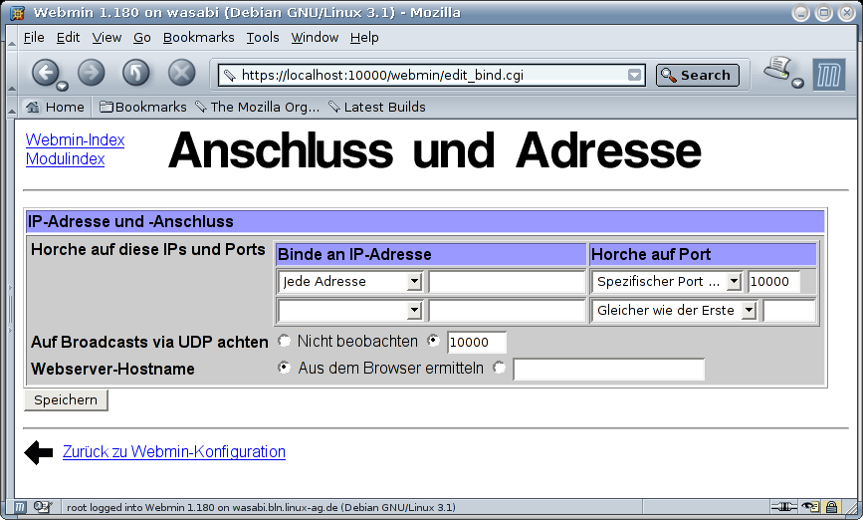The height and width of the screenshot is (520, 863).
Task: Open the Jede Adresse dropdown
Action: 350,282
